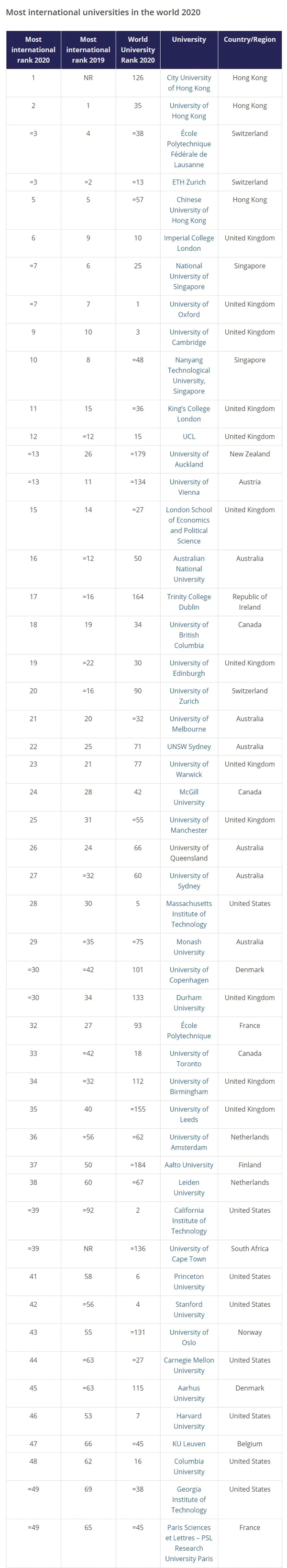The height and width of the screenshot is (1568, 287).
Task: Open the City University of Hong Kong link
Action: [189, 83]
